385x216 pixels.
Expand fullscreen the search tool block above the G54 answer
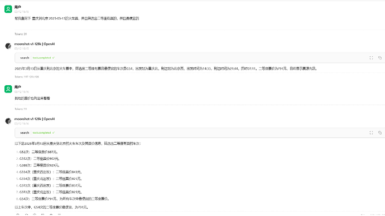[371, 58]
